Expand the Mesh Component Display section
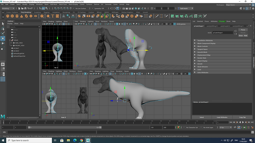This screenshot has width=255, height=143. [x=222, y=43]
